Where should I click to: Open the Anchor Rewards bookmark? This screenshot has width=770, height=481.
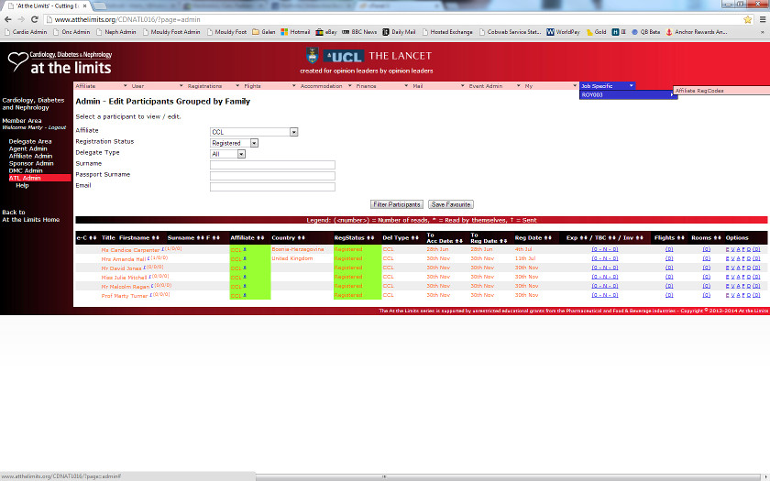pyautogui.click(x=697, y=32)
